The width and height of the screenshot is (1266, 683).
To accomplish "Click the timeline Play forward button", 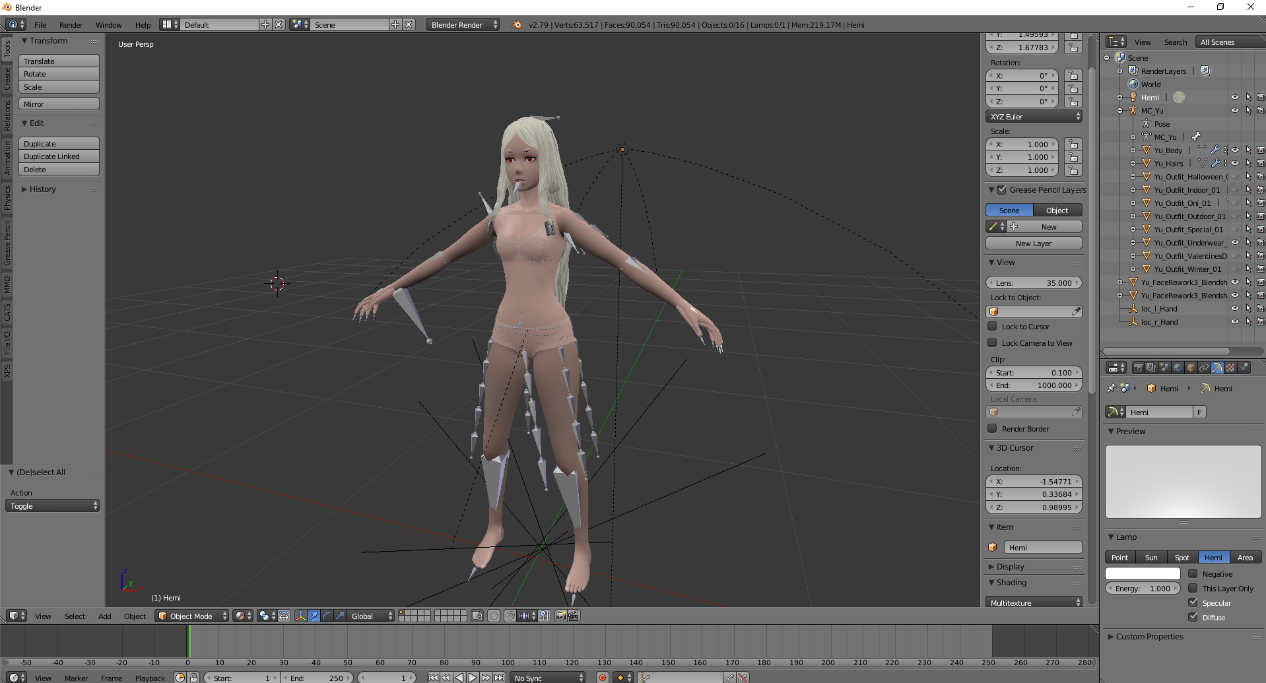I will pos(473,678).
